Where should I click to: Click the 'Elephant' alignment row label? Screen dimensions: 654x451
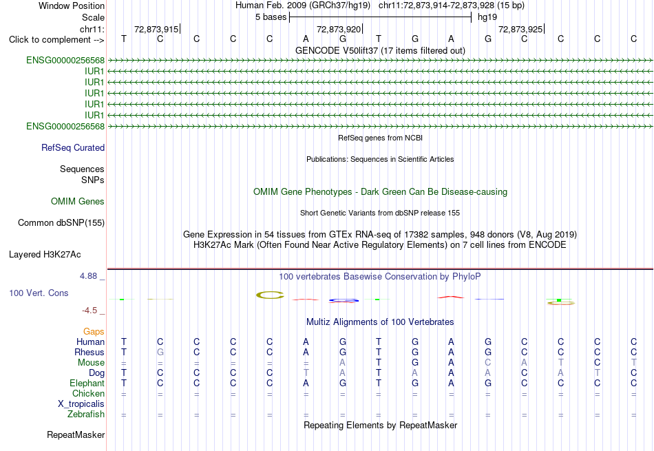pyautogui.click(x=87, y=383)
